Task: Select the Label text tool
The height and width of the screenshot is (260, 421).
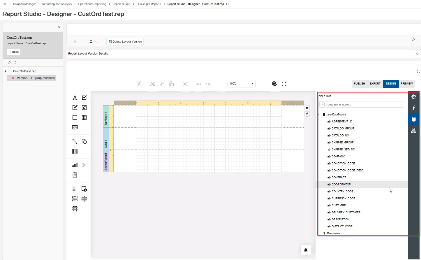Action: pos(75,98)
